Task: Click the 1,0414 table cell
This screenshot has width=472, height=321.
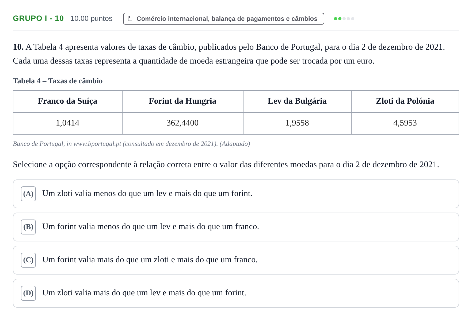Action: pyautogui.click(x=68, y=123)
